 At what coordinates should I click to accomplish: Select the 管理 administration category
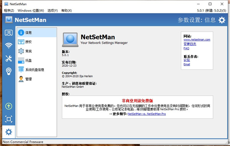[x=37, y=79]
